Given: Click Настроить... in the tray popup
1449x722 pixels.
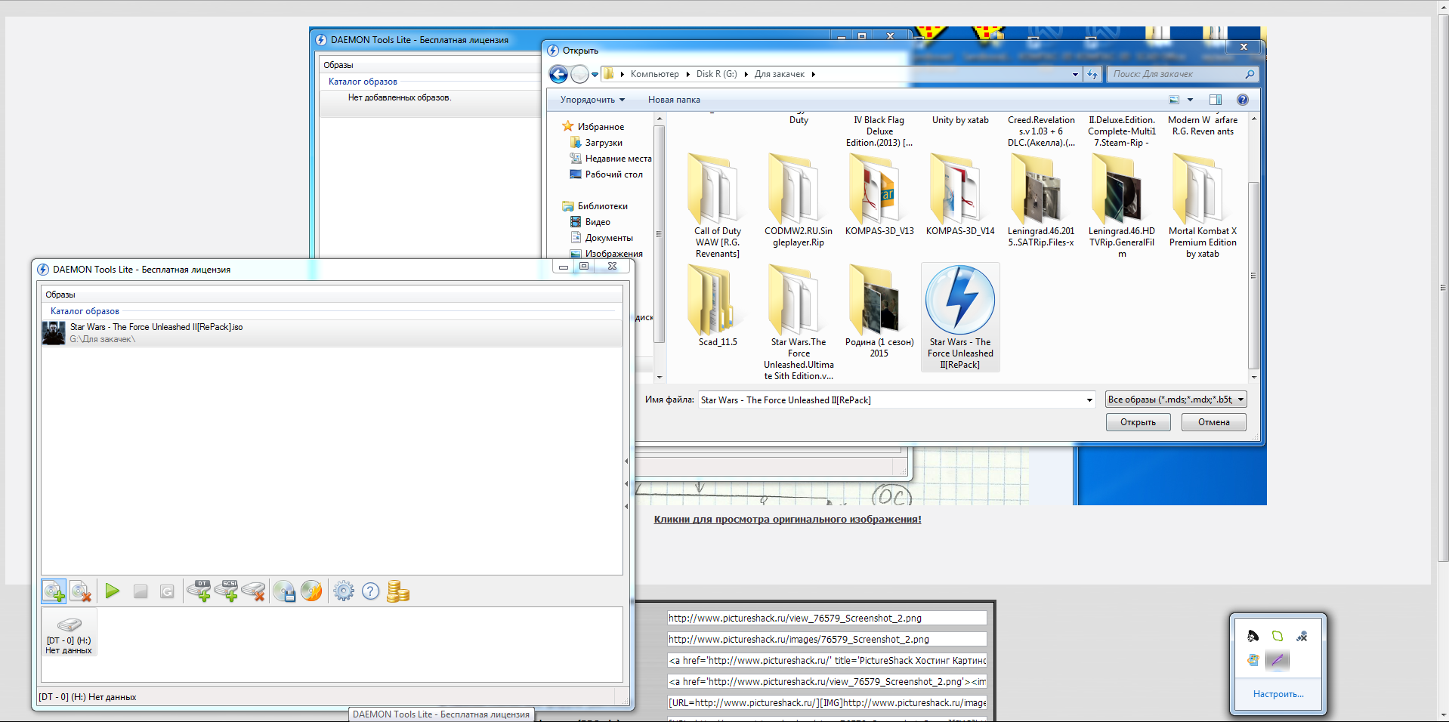Looking at the screenshot, I should (1278, 694).
